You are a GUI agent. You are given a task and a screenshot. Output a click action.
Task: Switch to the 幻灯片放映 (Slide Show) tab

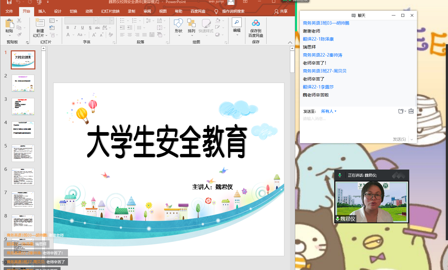tap(110, 11)
